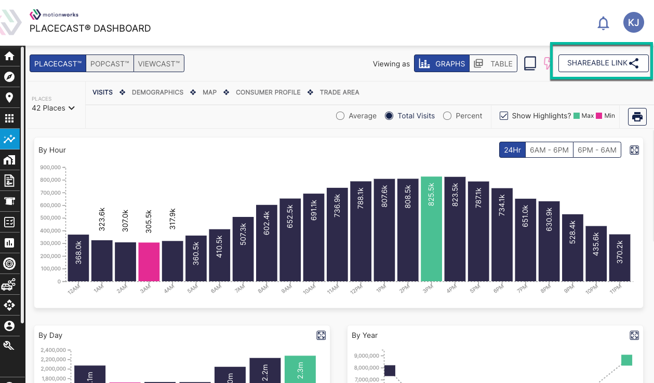Open the signed document sidebar icon
654x383 pixels.
[9, 181]
